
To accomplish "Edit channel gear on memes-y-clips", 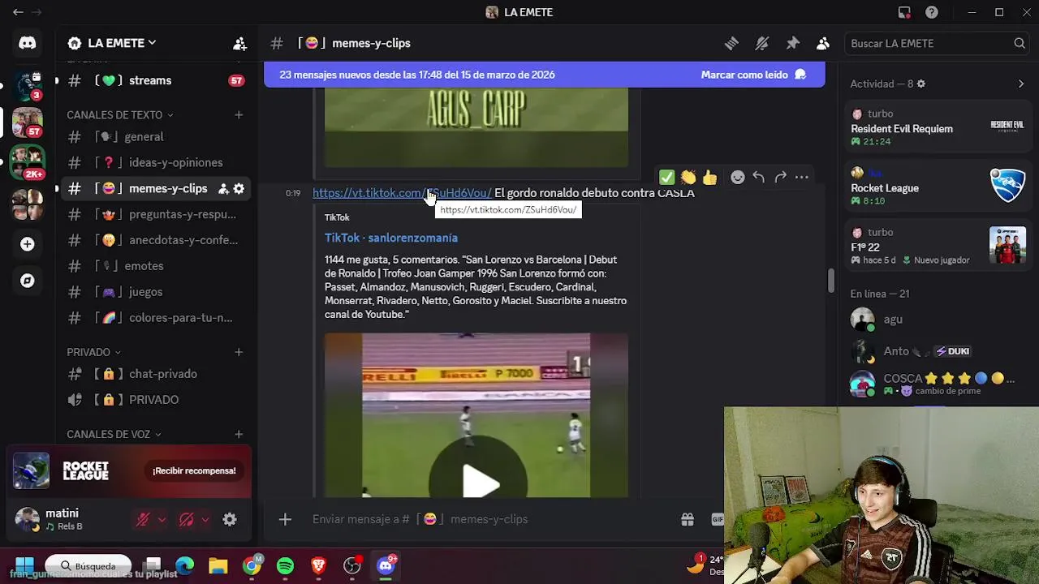I will coord(239,188).
